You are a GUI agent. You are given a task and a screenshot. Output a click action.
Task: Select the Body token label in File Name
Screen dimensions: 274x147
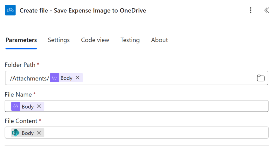(x=28, y=107)
